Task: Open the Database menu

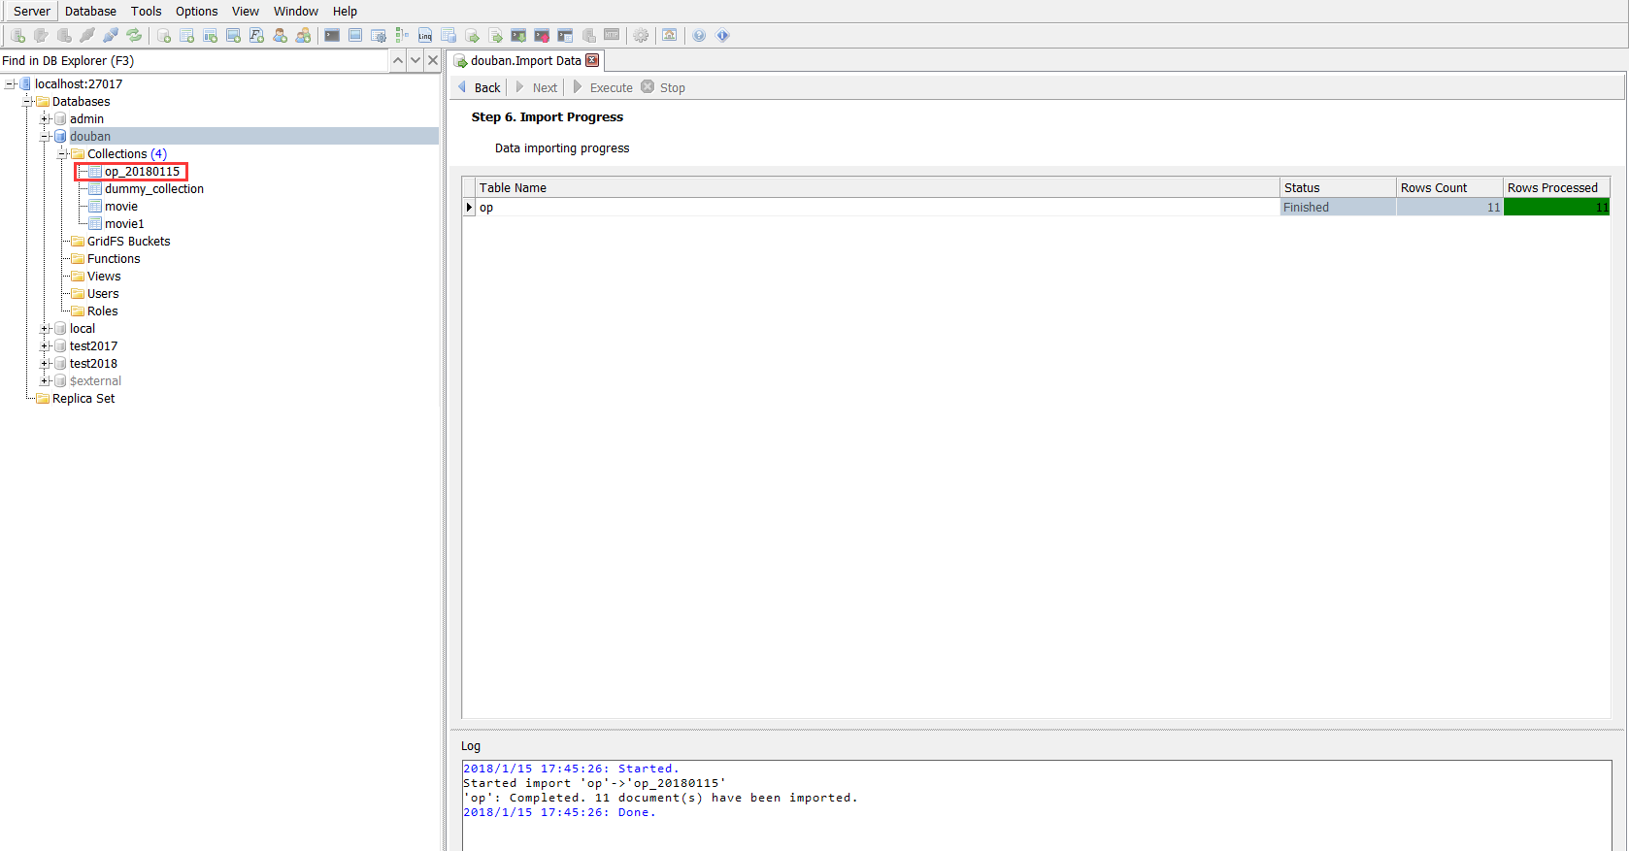Action: pos(90,12)
